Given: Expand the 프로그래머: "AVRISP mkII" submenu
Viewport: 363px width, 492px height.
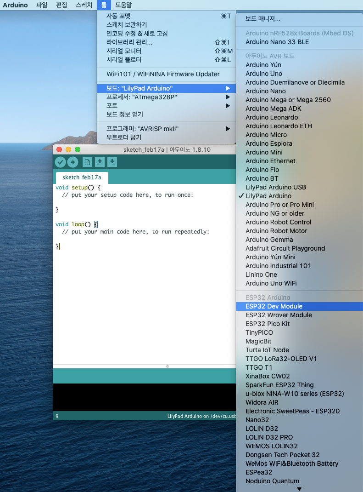Looking at the screenshot, I should coord(166,129).
